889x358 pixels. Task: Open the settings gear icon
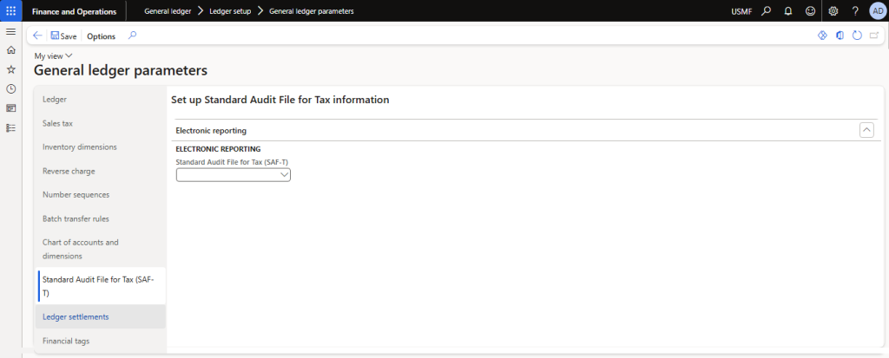point(833,11)
